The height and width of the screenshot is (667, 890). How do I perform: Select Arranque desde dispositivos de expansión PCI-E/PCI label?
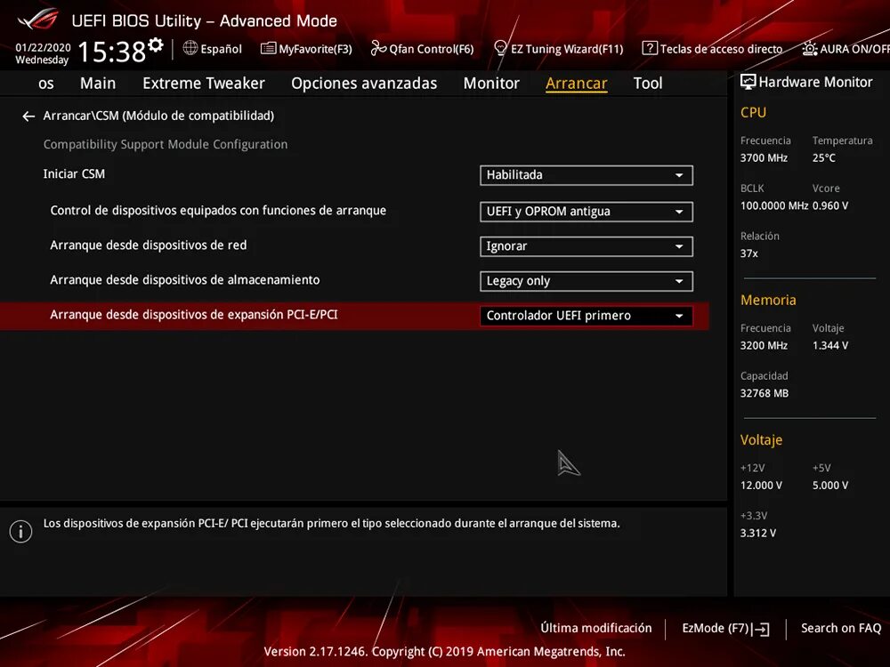coord(193,315)
